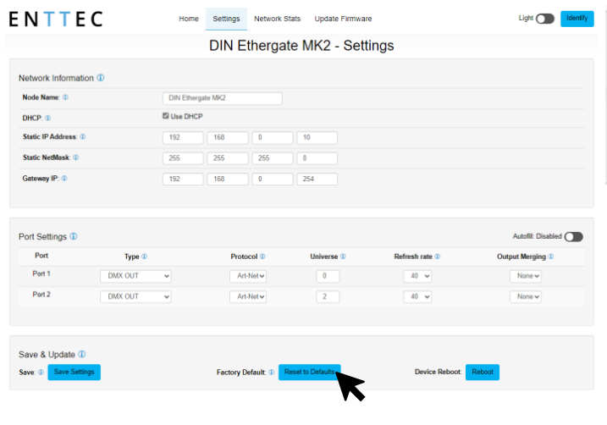Open the Port 1 Protocol dropdown
Screen dimensions: 607x425
(248, 276)
